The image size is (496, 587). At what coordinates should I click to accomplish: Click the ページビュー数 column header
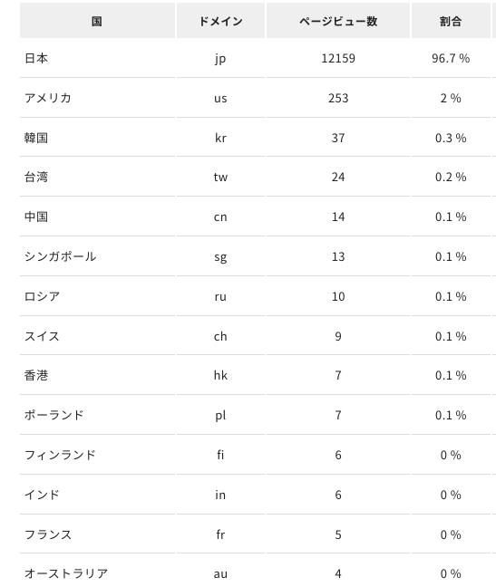338,21
